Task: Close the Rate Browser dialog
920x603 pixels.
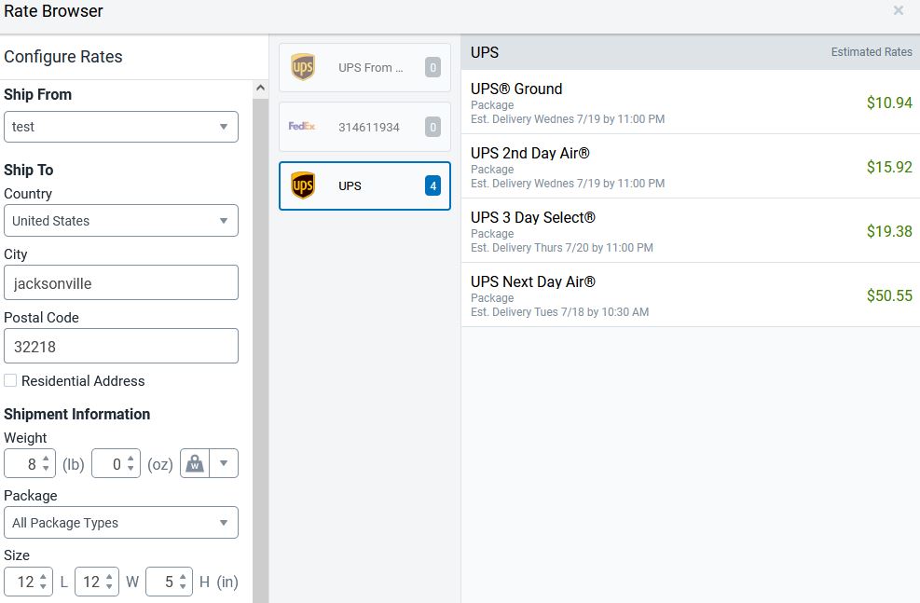Action: click(x=899, y=11)
